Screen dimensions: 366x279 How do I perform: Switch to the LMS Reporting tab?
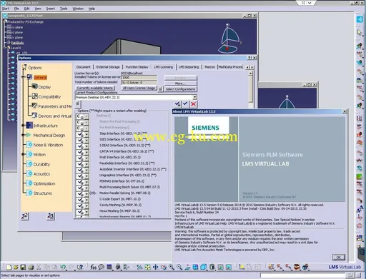click(x=189, y=67)
